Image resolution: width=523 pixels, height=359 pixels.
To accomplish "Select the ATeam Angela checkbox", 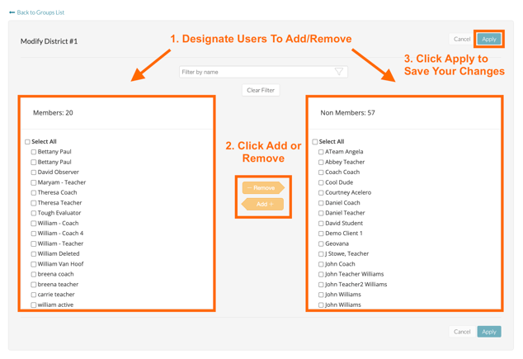I will coord(322,152).
